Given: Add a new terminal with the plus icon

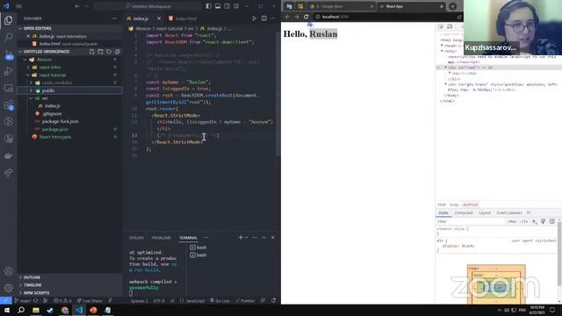Looking at the screenshot, I should [241, 237].
